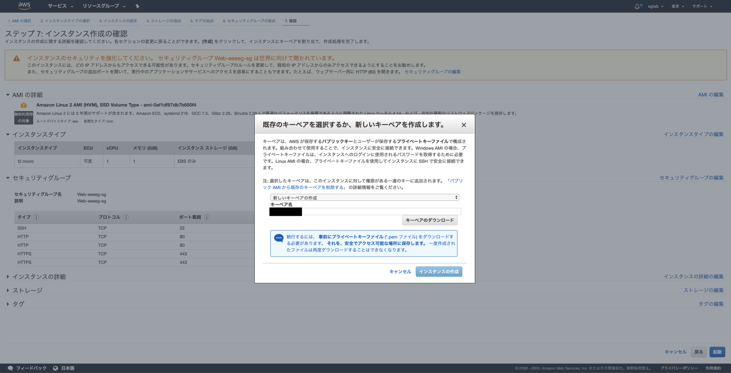Click the orange warning triangle icon
The width and height of the screenshot is (731, 373).
[16, 58]
